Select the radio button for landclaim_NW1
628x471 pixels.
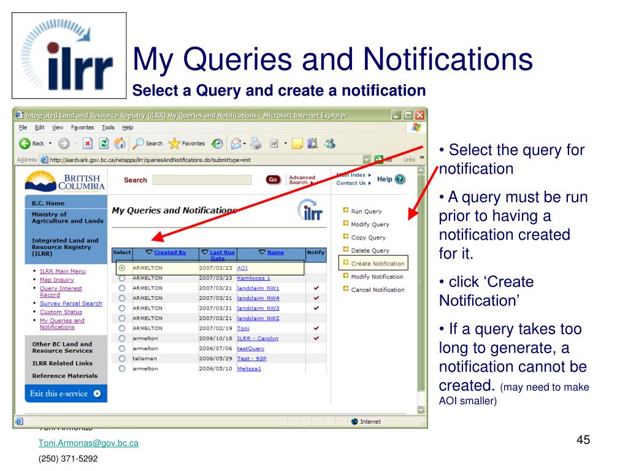point(122,288)
